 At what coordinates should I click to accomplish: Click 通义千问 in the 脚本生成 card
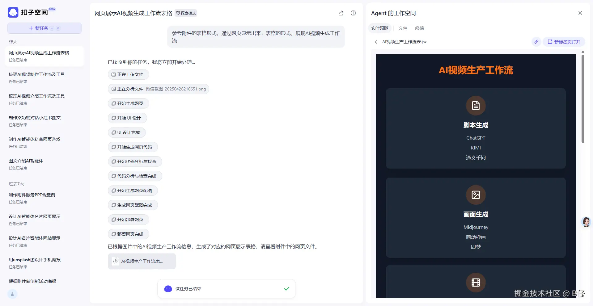[476, 157]
